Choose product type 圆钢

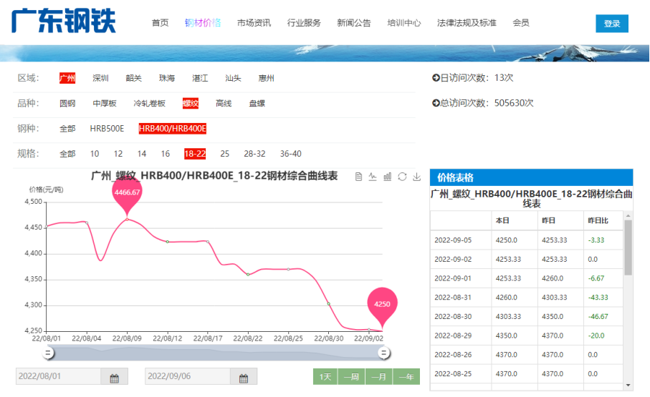click(67, 104)
